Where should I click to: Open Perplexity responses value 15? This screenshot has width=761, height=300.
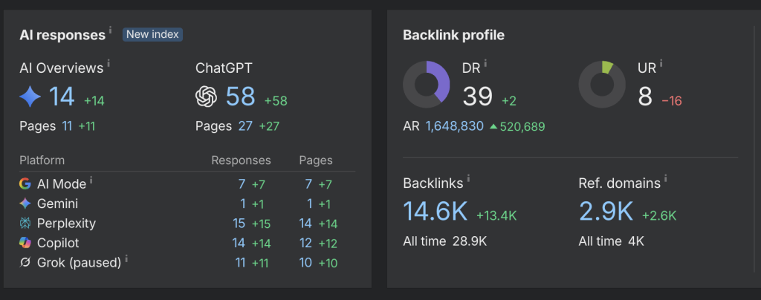pyautogui.click(x=239, y=224)
